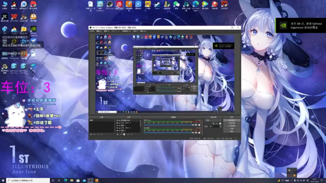Viewport: 326px width, 183px height.
Task: Move the selected source up
Action: tap(128, 134)
